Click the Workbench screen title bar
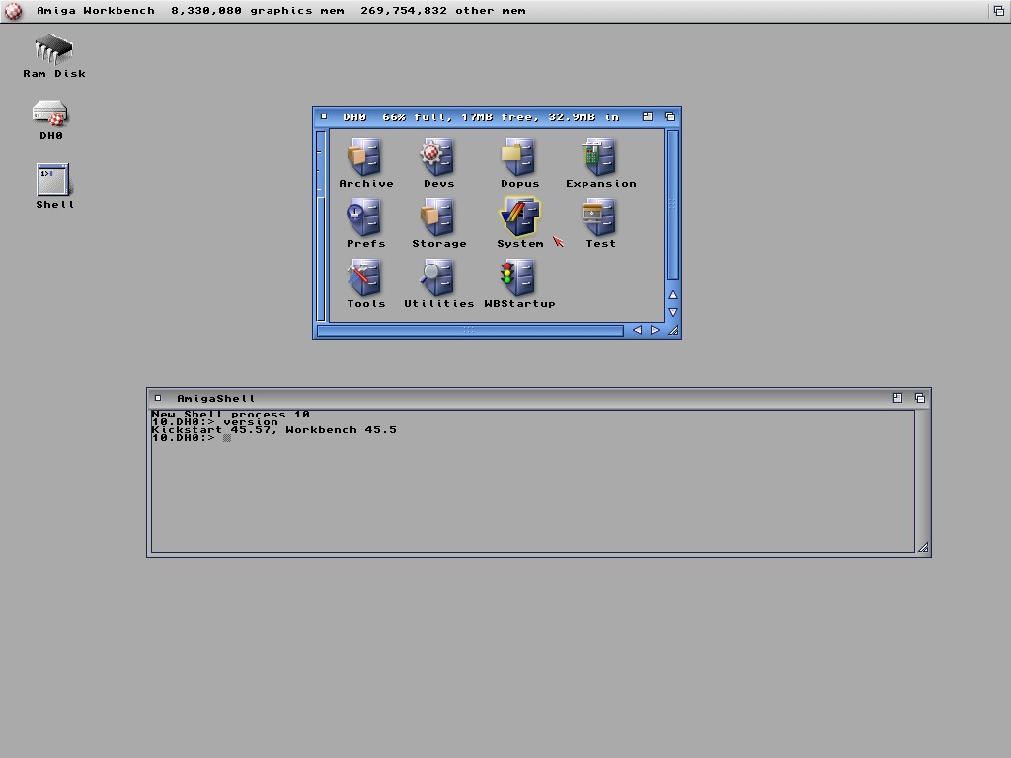Screen dimensions: 1011x758 click(494, 11)
